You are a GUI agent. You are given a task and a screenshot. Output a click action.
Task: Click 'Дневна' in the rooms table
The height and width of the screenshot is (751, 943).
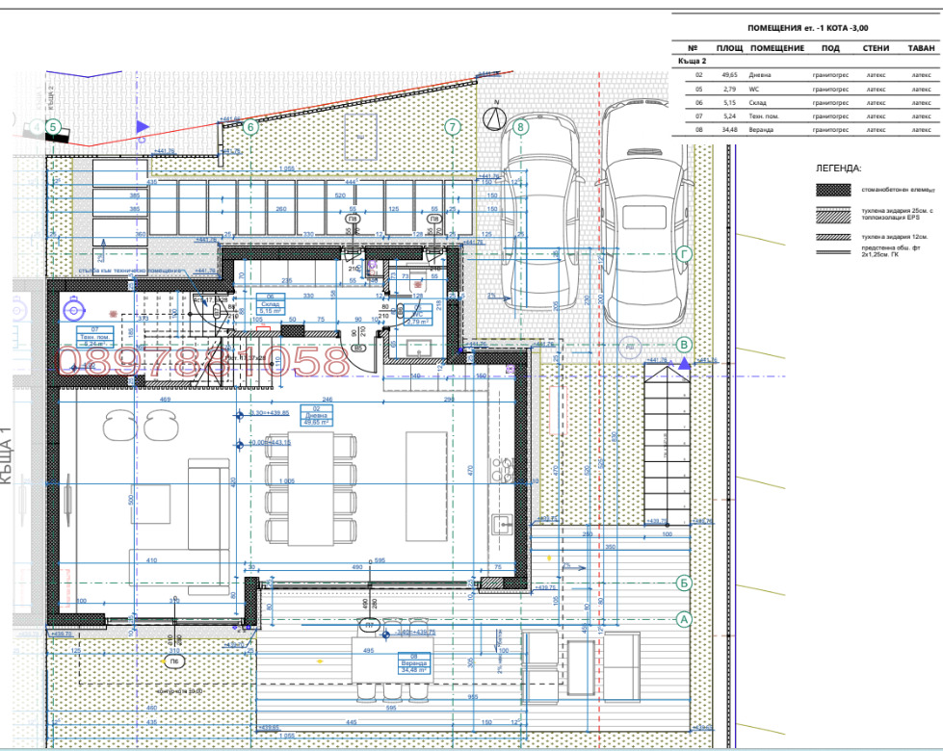coord(760,75)
